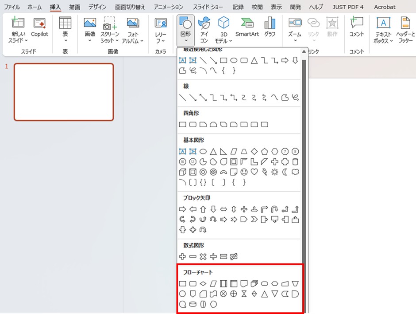This screenshot has width=416, height=314.
Task: Insert the sun shape
Action: (x=275, y=172)
